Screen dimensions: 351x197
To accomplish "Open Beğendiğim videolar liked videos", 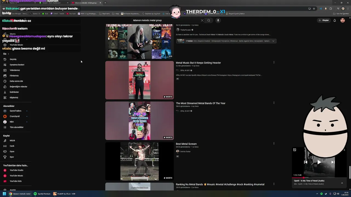I will tap(18, 87).
